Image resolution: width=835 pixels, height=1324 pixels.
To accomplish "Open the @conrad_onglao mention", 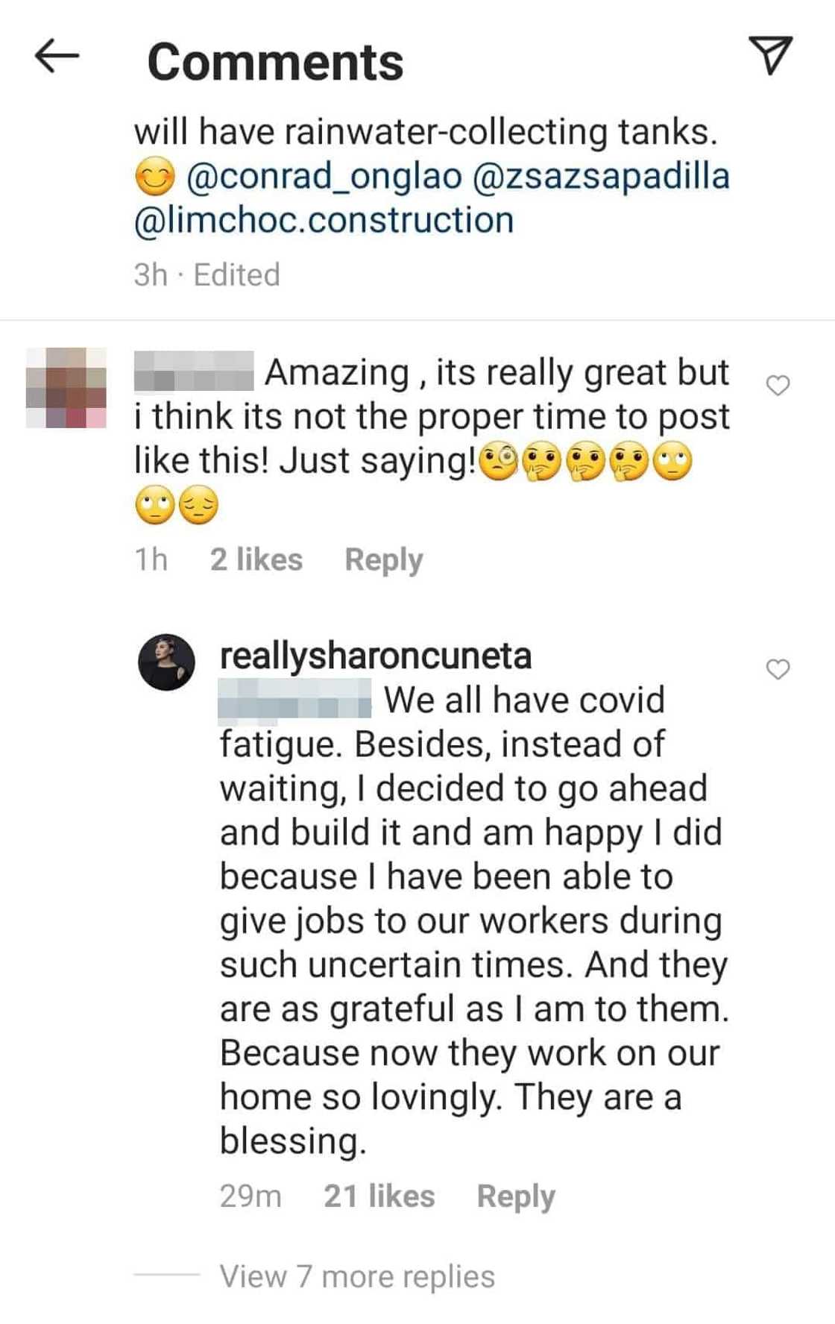I will (324, 177).
